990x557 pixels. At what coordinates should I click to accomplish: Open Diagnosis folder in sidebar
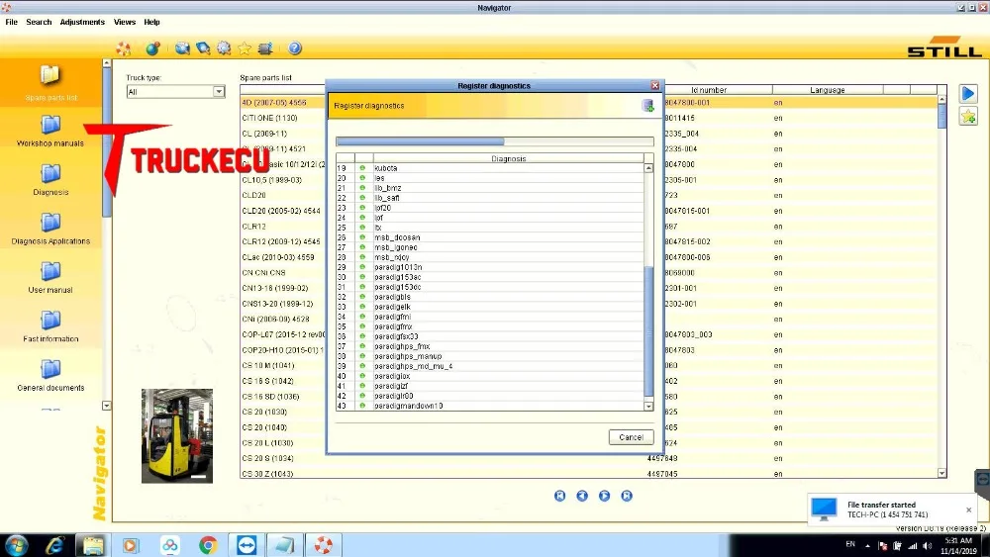(50, 180)
